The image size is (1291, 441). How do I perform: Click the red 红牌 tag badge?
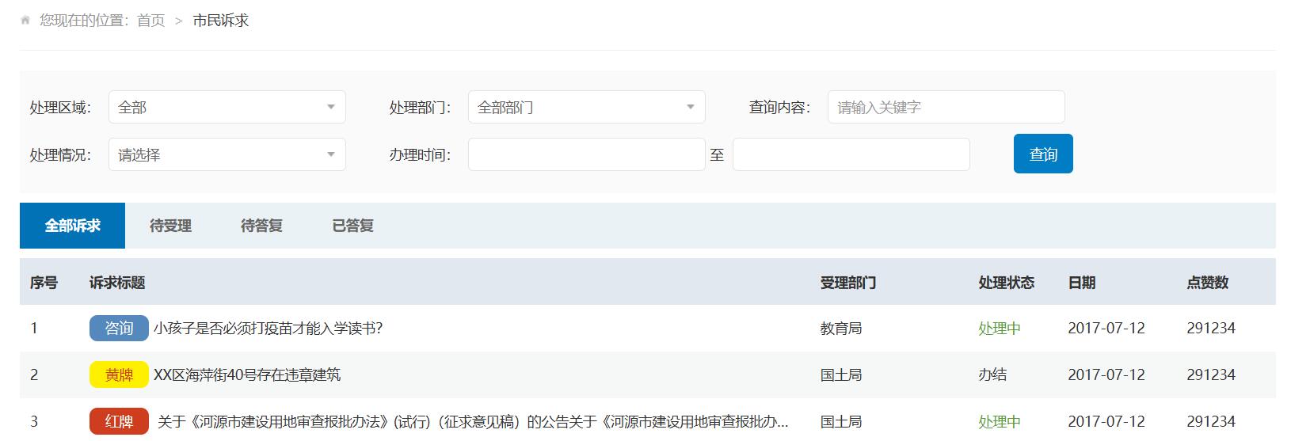119,421
